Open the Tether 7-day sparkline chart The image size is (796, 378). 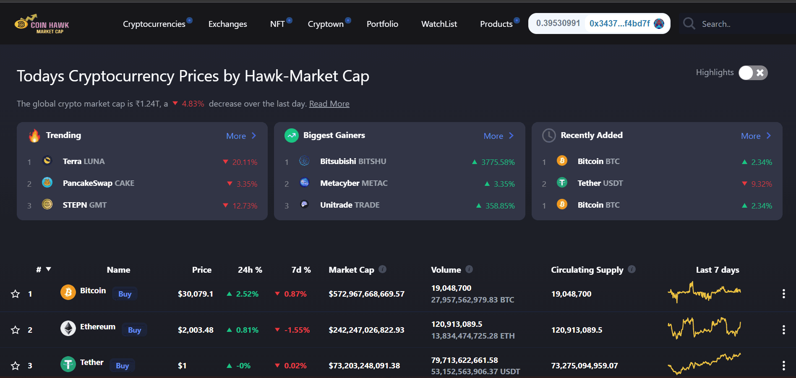tap(705, 364)
